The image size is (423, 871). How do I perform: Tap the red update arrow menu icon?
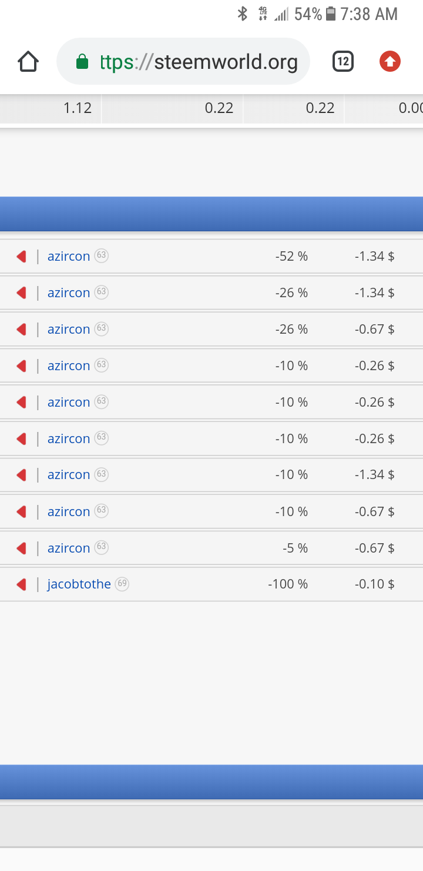(390, 61)
